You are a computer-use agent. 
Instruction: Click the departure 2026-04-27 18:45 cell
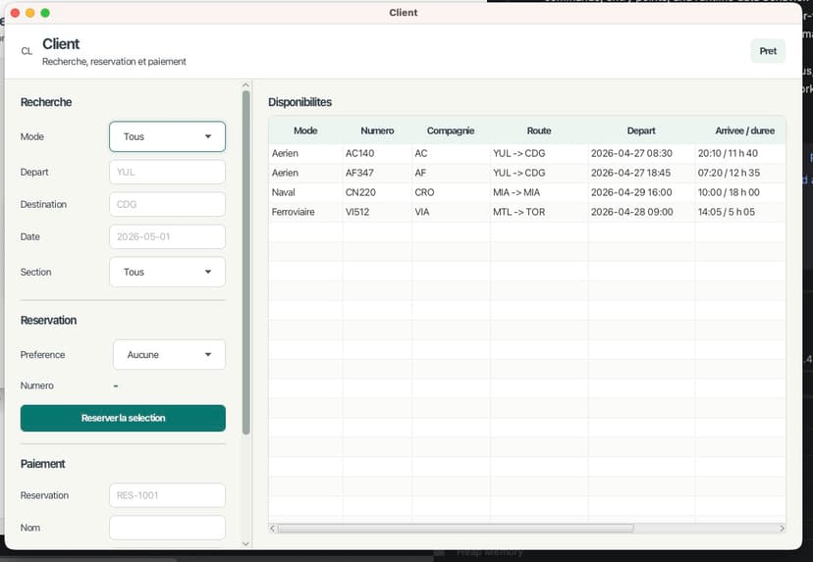click(641, 173)
